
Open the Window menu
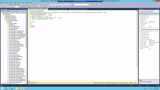click(27, 3)
